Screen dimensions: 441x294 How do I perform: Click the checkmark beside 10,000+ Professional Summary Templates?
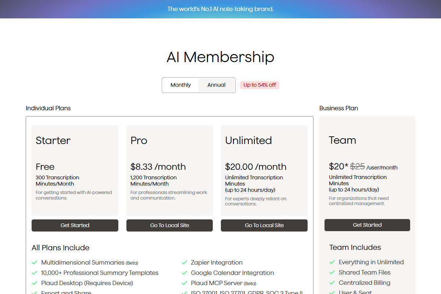click(35, 273)
